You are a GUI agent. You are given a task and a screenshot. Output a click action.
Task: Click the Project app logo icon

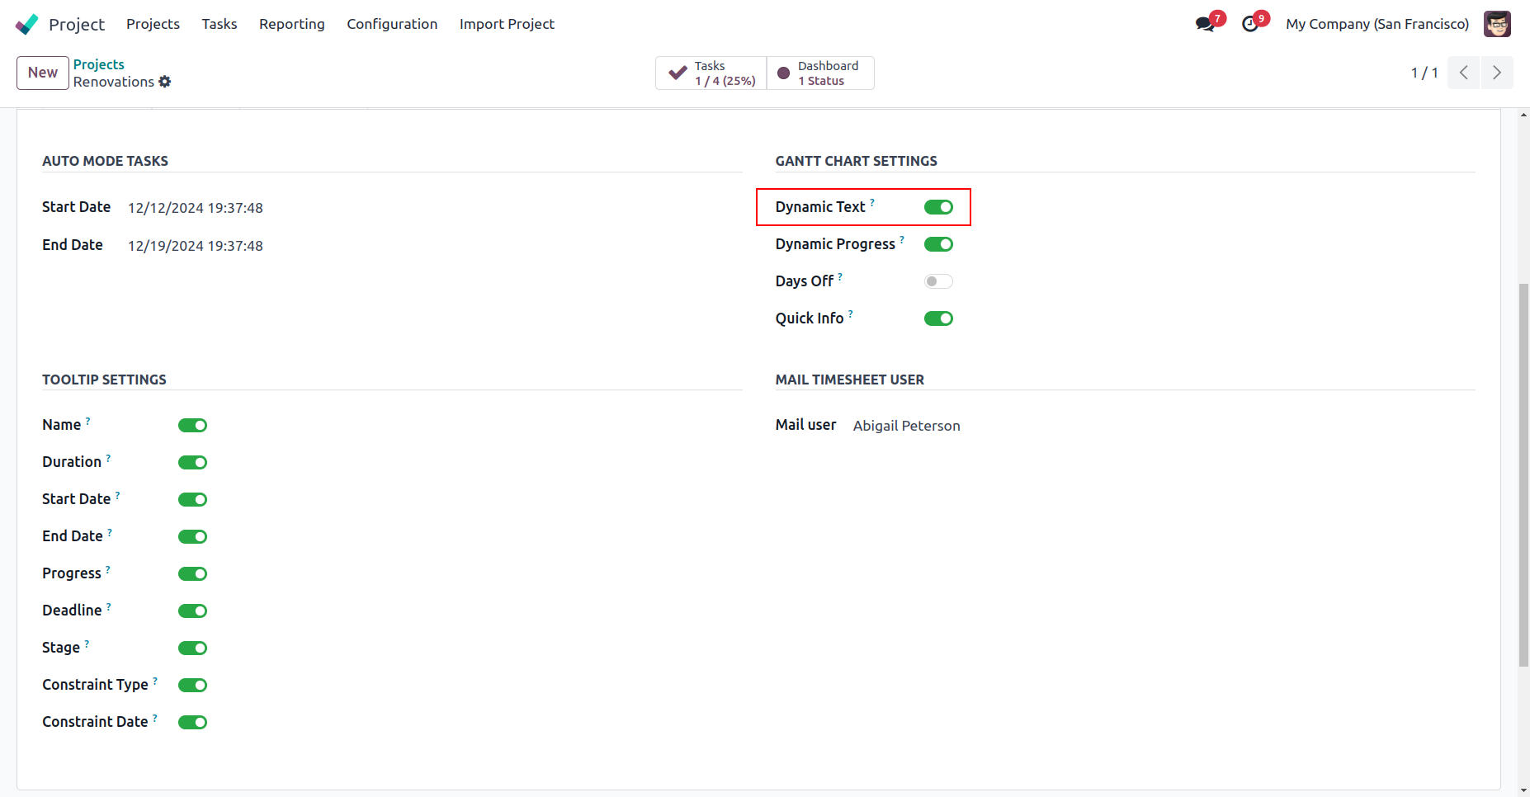click(27, 24)
